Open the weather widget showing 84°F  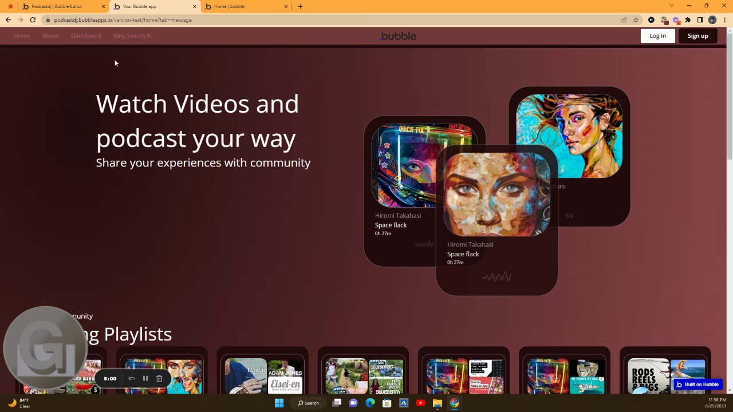(18, 403)
